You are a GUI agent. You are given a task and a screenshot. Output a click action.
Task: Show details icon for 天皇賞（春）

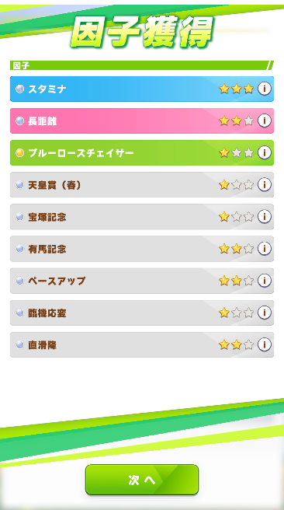[x=265, y=184]
